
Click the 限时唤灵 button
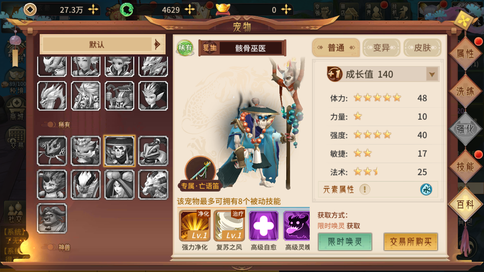345,242
